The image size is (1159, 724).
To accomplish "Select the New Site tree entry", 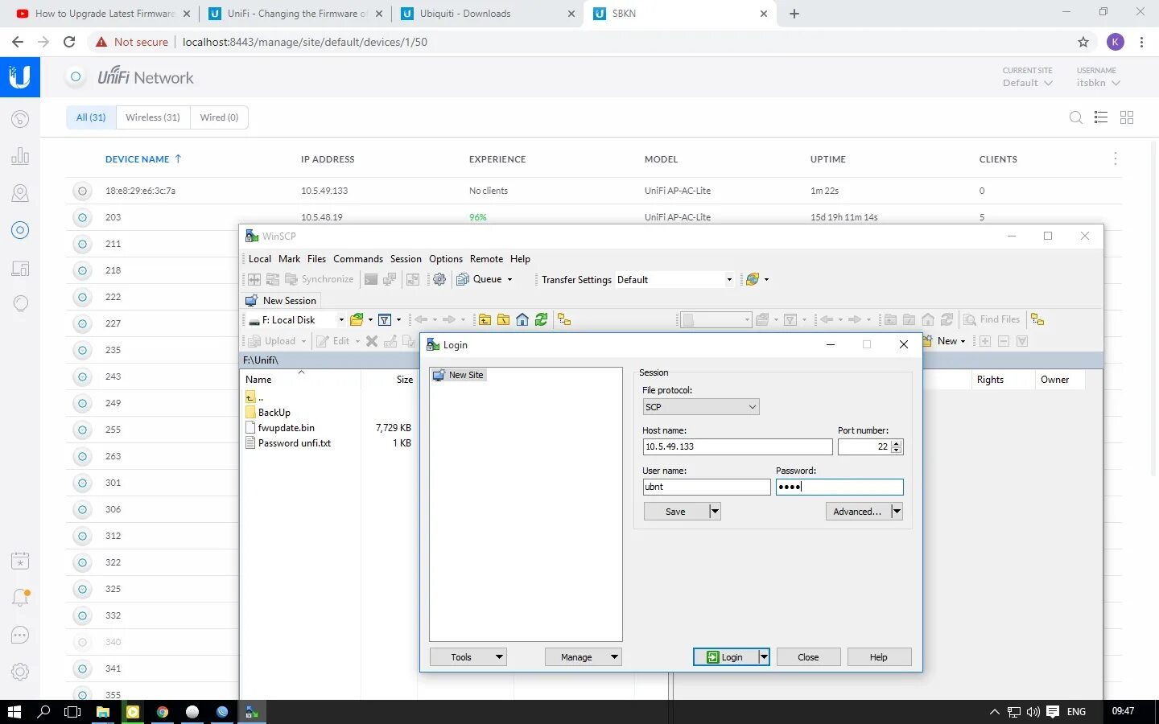I will pyautogui.click(x=459, y=375).
